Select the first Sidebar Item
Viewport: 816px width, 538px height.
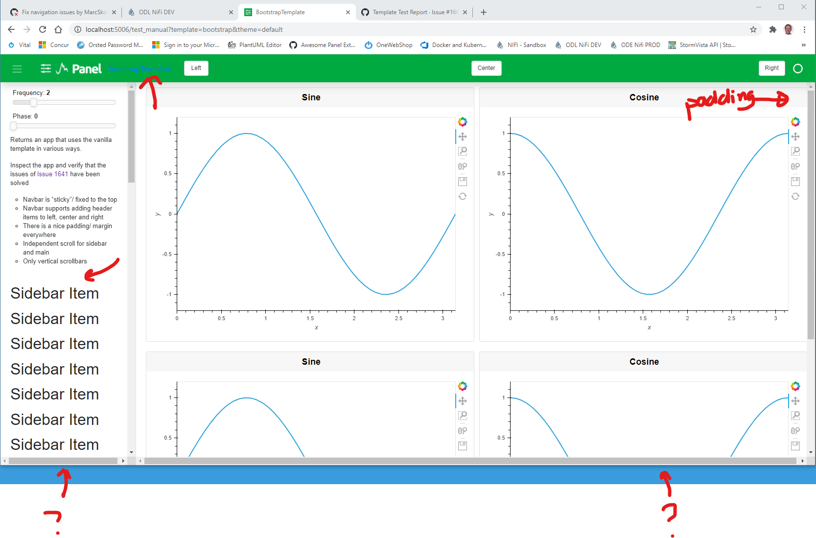54,293
